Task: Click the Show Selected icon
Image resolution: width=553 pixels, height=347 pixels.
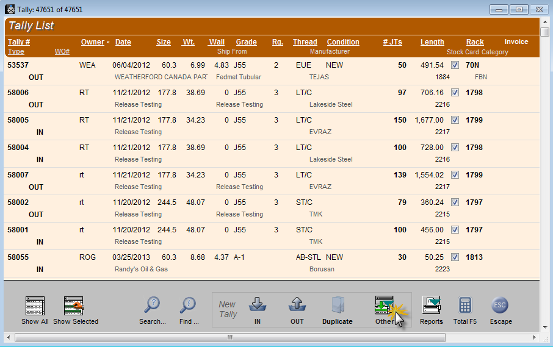Action: tap(74, 306)
